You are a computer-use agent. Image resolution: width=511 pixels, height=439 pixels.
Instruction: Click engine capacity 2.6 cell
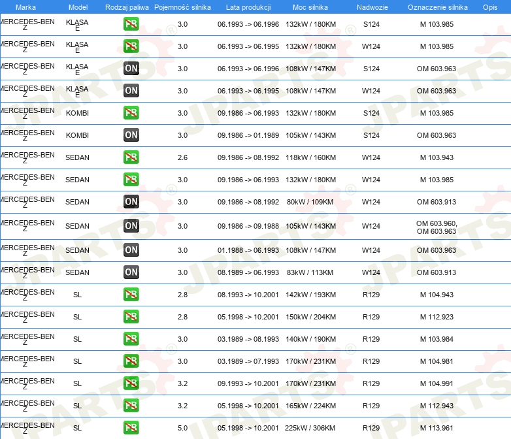pyautogui.click(x=182, y=157)
